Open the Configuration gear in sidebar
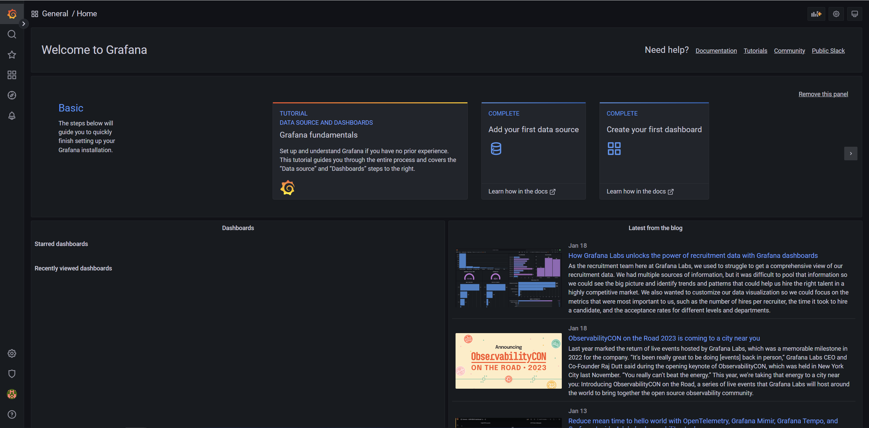Screen dimensions: 869x428 (x=12, y=353)
